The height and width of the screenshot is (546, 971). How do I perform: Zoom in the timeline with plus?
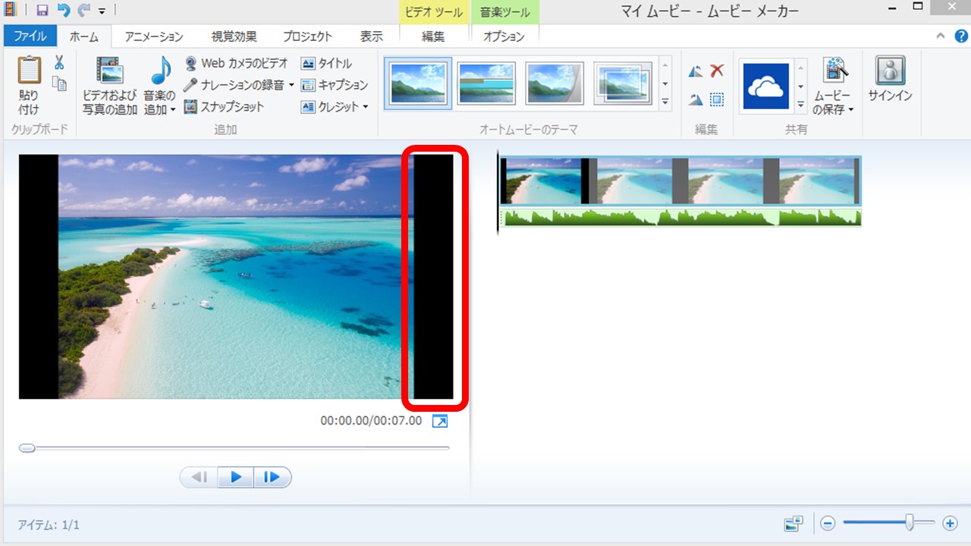[x=950, y=523]
